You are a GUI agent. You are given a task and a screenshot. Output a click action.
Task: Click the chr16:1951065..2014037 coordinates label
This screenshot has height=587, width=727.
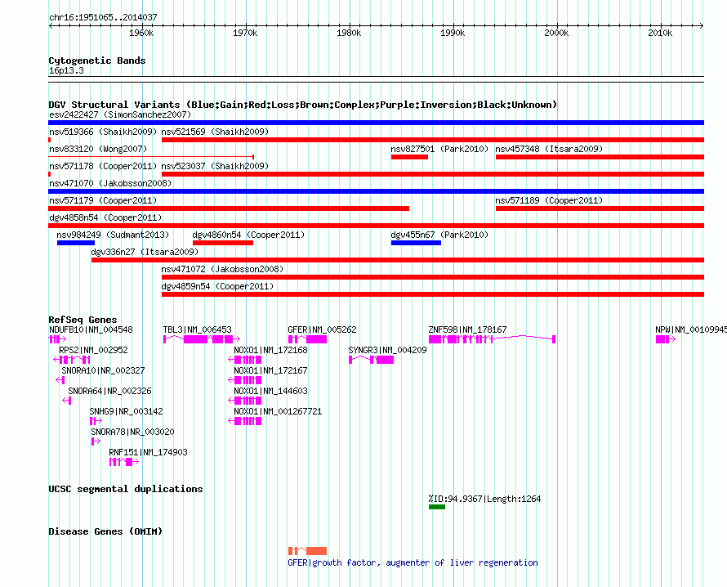[103, 17]
